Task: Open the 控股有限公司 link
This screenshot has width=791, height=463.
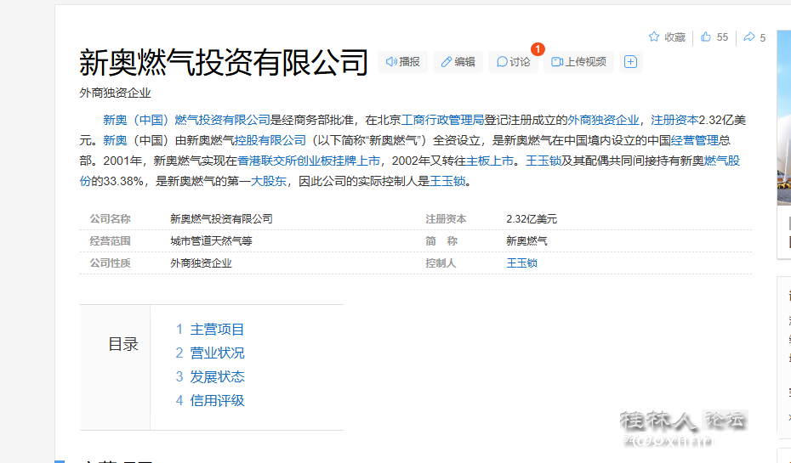Action: (270, 140)
